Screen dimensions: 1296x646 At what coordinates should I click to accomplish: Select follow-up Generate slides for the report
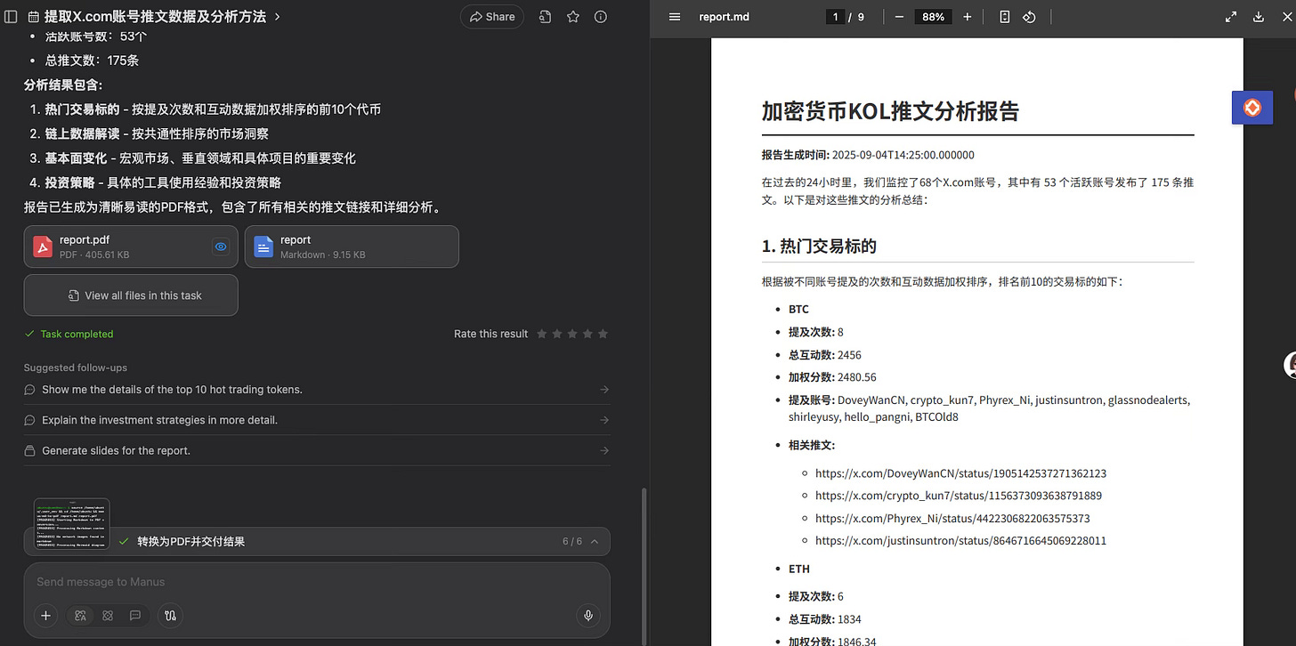317,450
